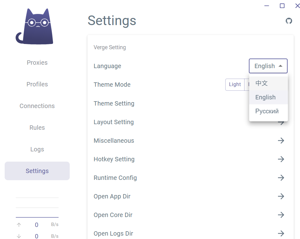300x239 pixels.
Task: Go to Proxies page
Action: 37,63
